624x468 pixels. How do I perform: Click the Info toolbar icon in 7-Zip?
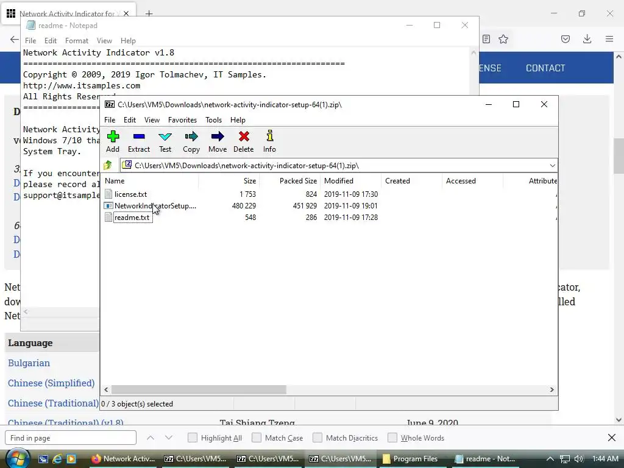pos(269,141)
